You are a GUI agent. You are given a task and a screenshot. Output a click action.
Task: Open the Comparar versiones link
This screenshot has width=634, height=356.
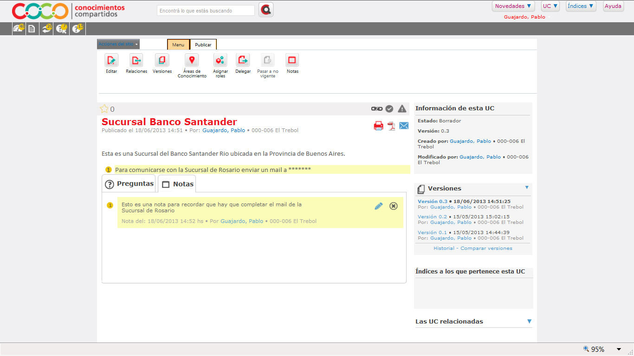486,248
